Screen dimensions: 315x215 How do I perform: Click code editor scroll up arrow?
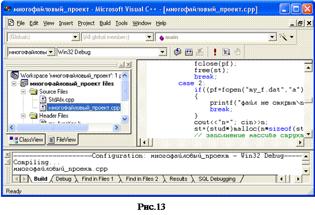coord(308,68)
